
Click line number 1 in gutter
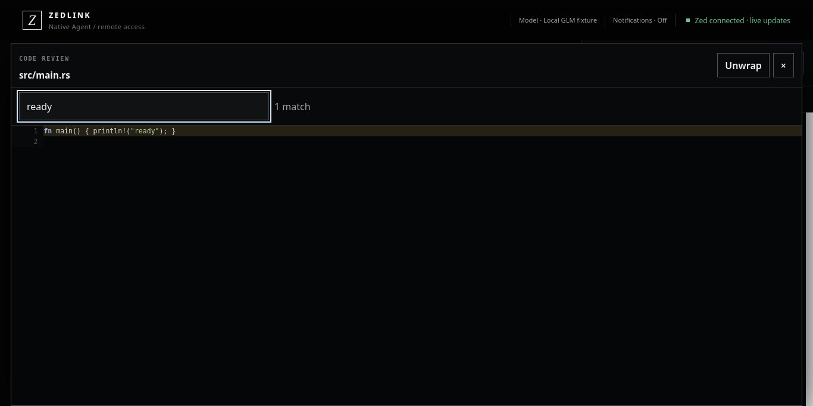pos(36,131)
